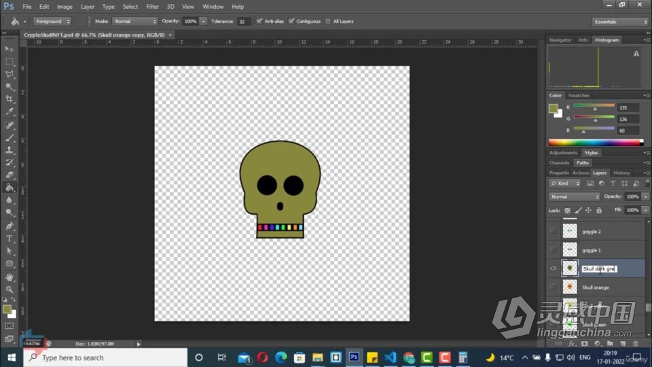
Task: Click the status bar info arrow
Action: point(139,344)
